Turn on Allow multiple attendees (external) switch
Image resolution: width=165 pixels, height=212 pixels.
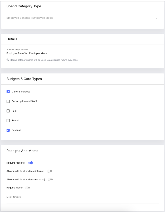pos(50,179)
